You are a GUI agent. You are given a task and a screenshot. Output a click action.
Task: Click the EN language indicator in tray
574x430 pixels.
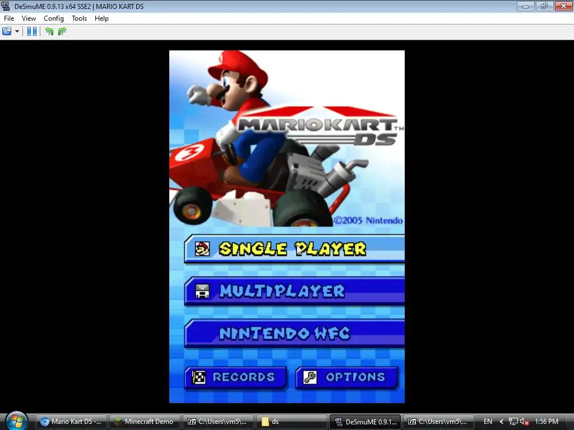[488, 422]
